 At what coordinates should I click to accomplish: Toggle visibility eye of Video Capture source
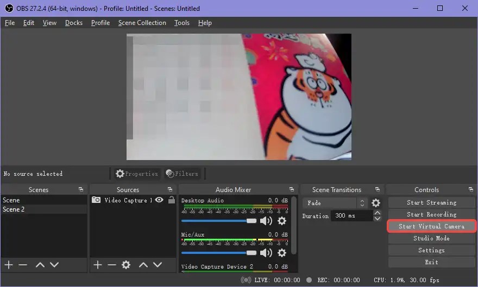159,200
